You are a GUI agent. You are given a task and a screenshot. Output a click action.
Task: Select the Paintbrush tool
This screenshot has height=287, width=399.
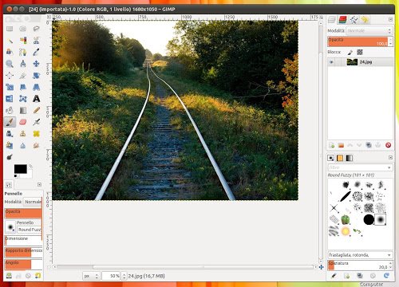pyautogui.click(x=10, y=122)
